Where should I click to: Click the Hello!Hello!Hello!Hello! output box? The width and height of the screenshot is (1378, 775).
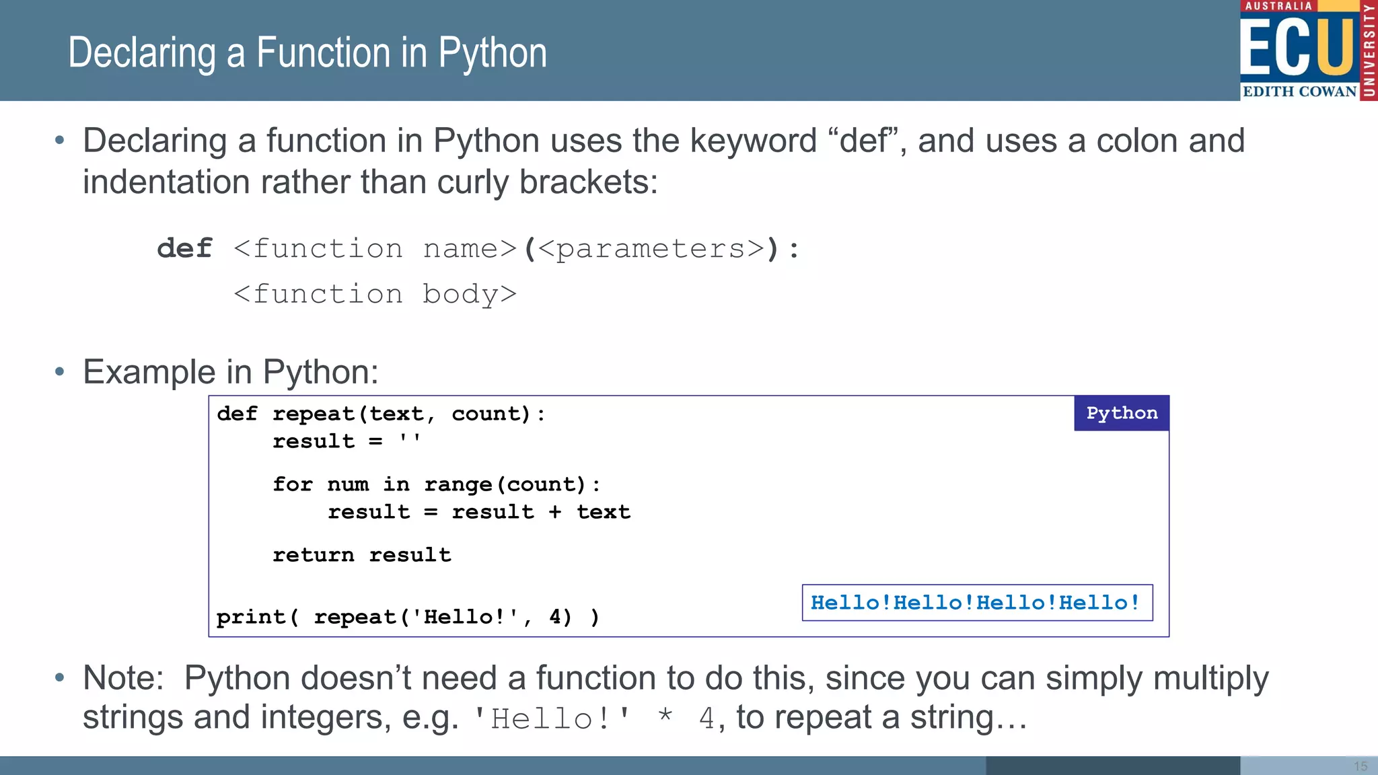tap(976, 603)
